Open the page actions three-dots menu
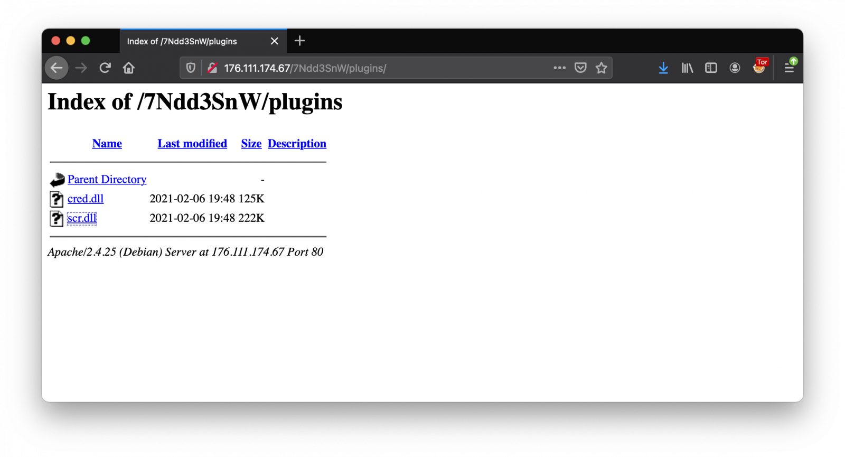 point(560,68)
